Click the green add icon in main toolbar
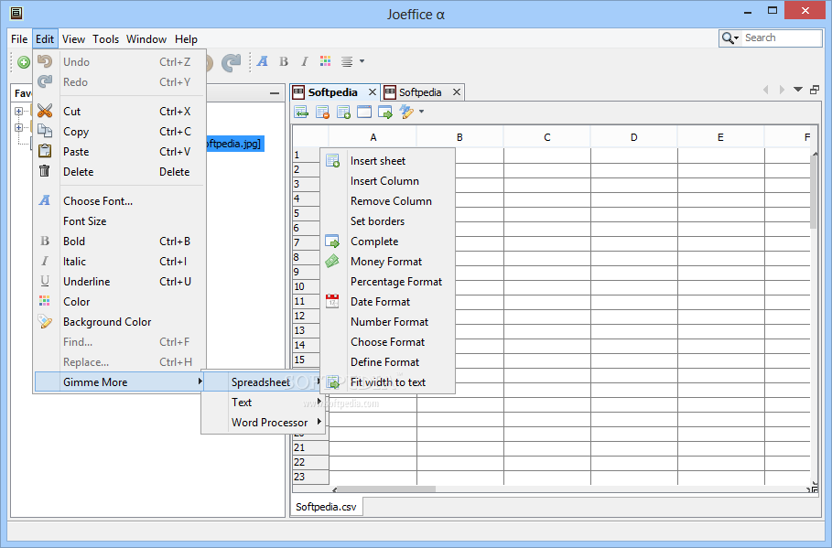Image resolution: width=832 pixels, height=548 pixels. tap(24, 62)
